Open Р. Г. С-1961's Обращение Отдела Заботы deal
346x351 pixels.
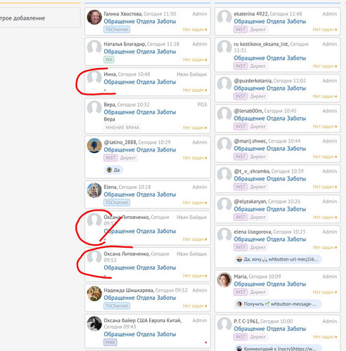point(270,329)
